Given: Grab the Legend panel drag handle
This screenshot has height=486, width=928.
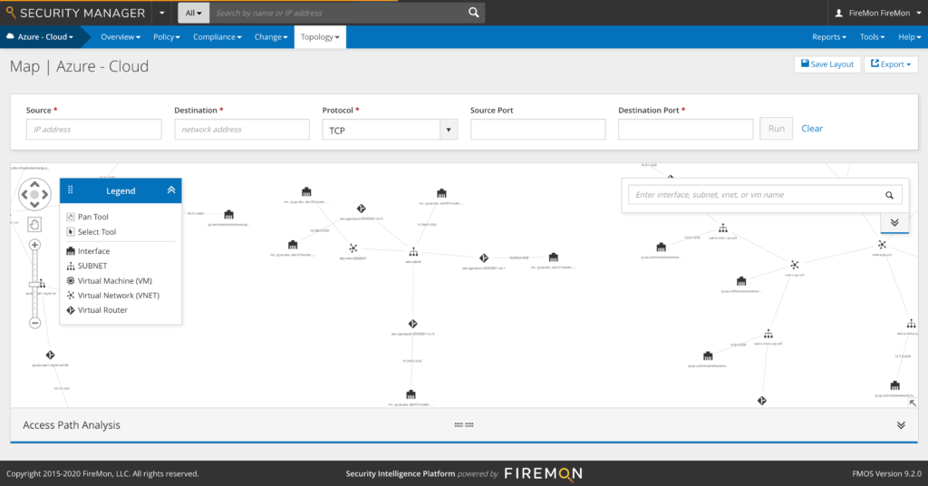Looking at the screenshot, I should 70,190.
